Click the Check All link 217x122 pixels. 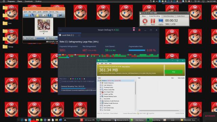(99, 114)
